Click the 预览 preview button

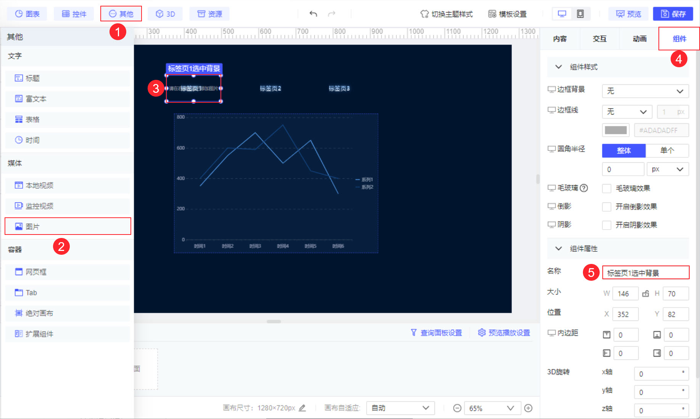629,14
